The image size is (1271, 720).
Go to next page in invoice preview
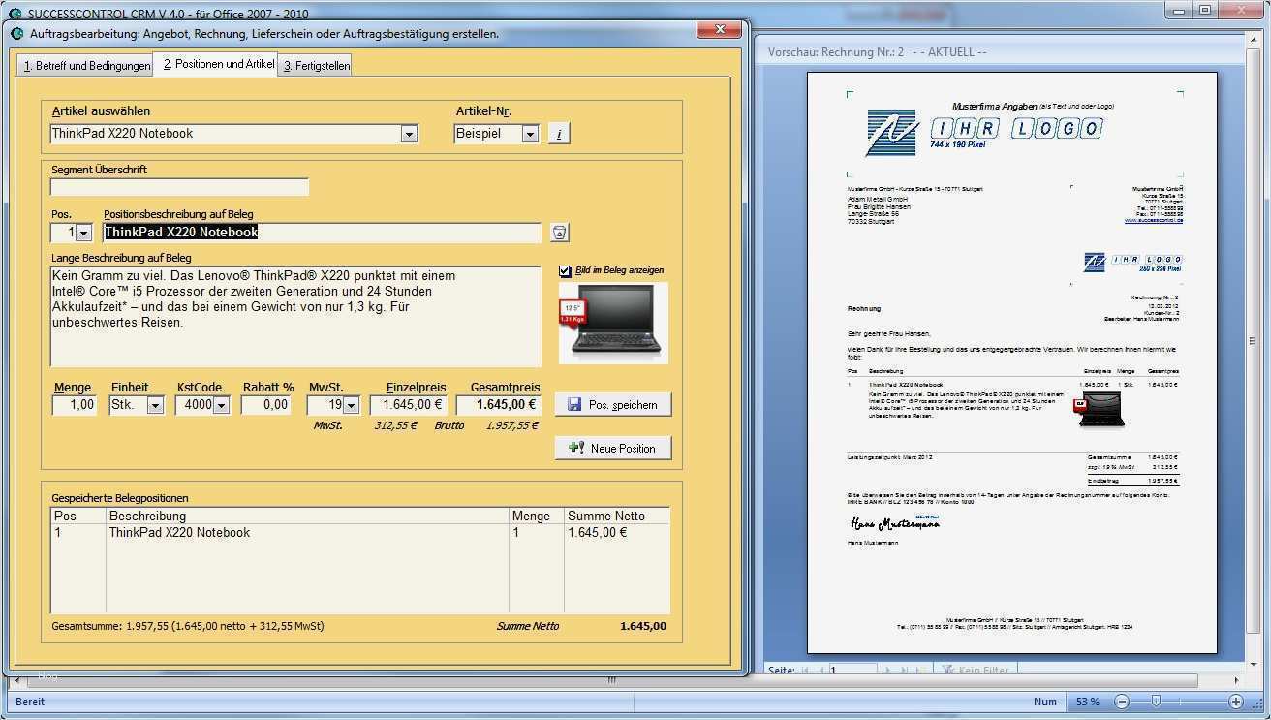tap(887, 670)
